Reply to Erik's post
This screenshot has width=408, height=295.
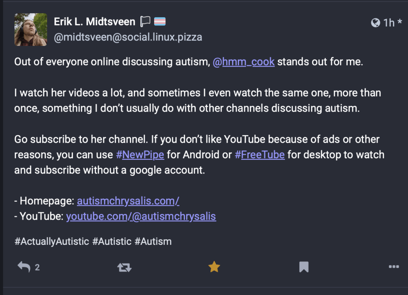(x=24, y=267)
